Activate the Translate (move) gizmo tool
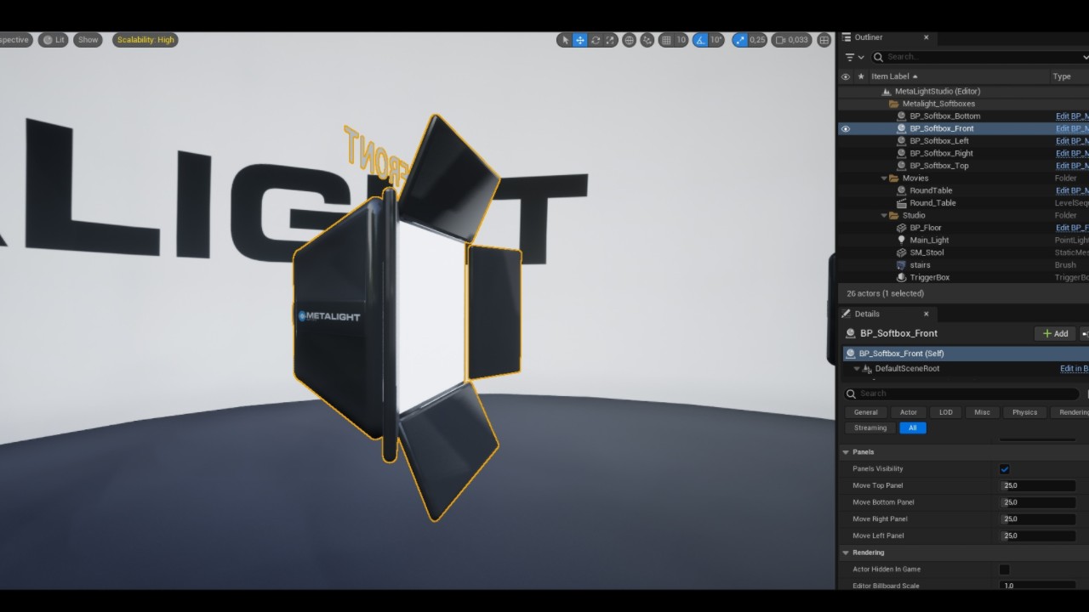Viewport: 1089px width, 612px height. tap(579, 40)
